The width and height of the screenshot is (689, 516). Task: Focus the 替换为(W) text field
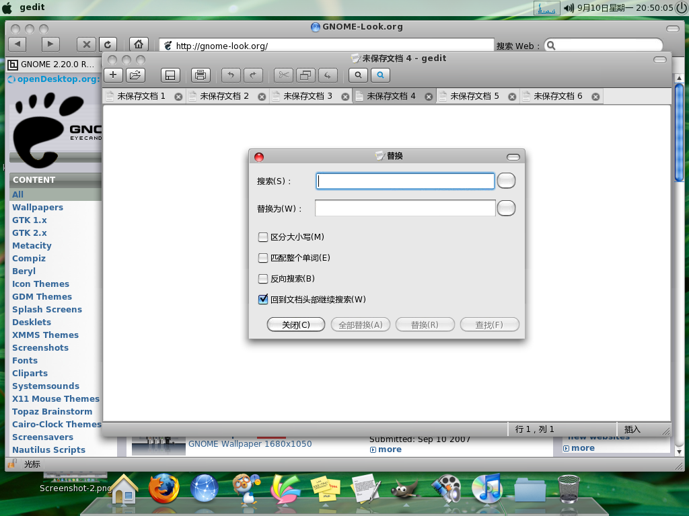tap(405, 208)
